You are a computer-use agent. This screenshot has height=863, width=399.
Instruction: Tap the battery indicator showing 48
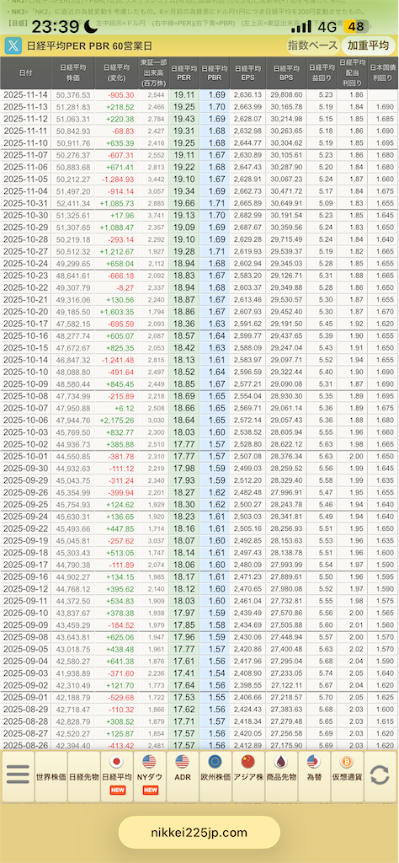pos(355,26)
